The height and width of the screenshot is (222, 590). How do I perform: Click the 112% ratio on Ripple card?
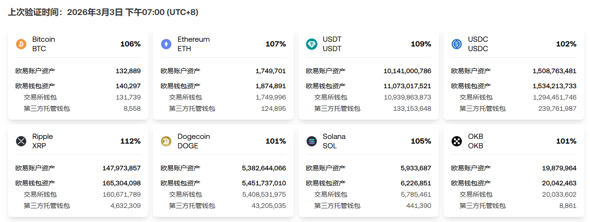[130, 141]
